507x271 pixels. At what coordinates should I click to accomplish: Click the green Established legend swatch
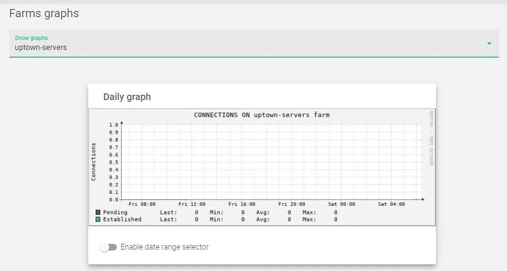98,220
